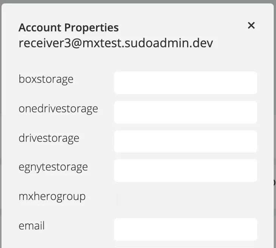Viewport: 276px width, 248px height.
Task: Focus the onedrivestorage text box
Action: [x=185, y=112]
